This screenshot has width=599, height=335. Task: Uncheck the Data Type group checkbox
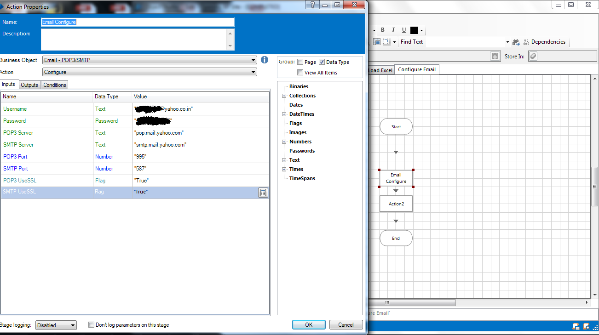click(322, 62)
